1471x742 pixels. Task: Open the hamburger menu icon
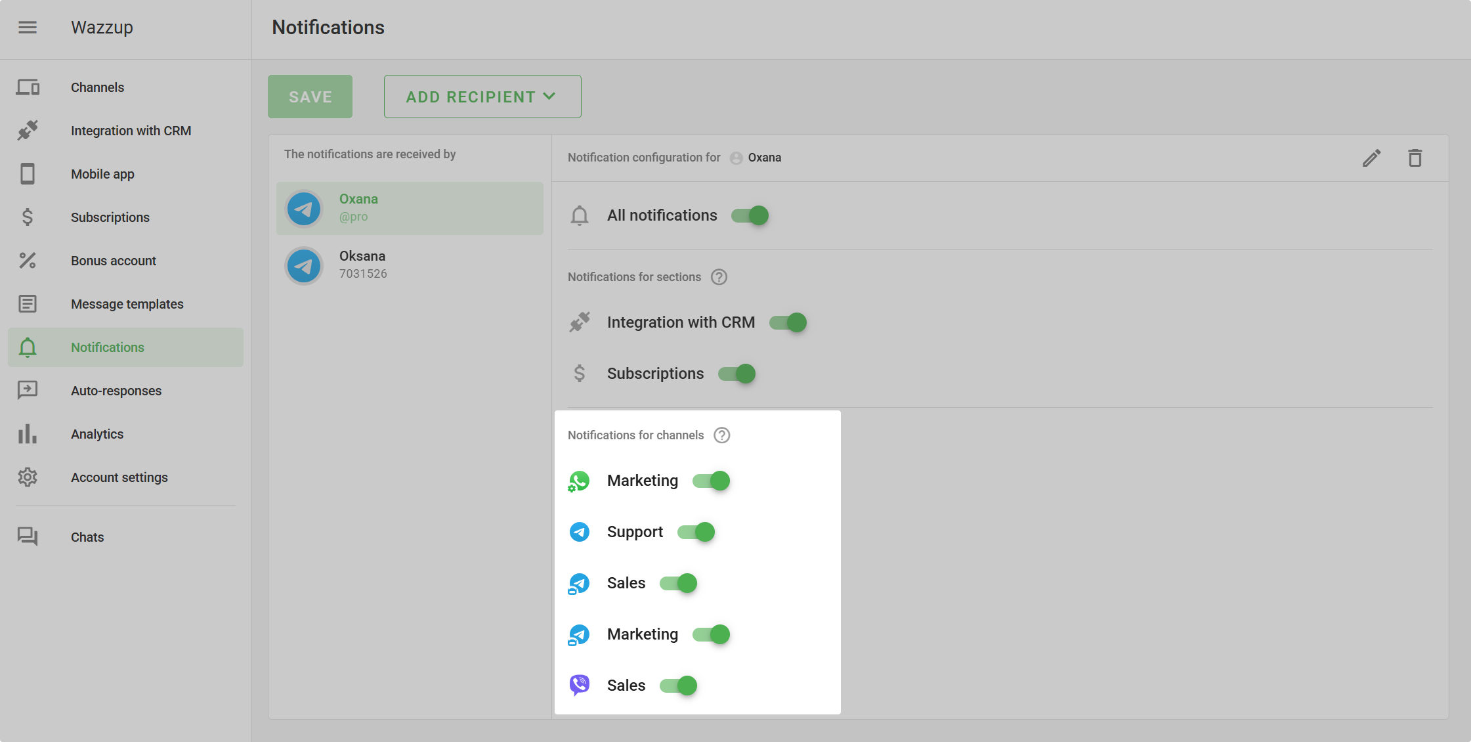(x=28, y=27)
